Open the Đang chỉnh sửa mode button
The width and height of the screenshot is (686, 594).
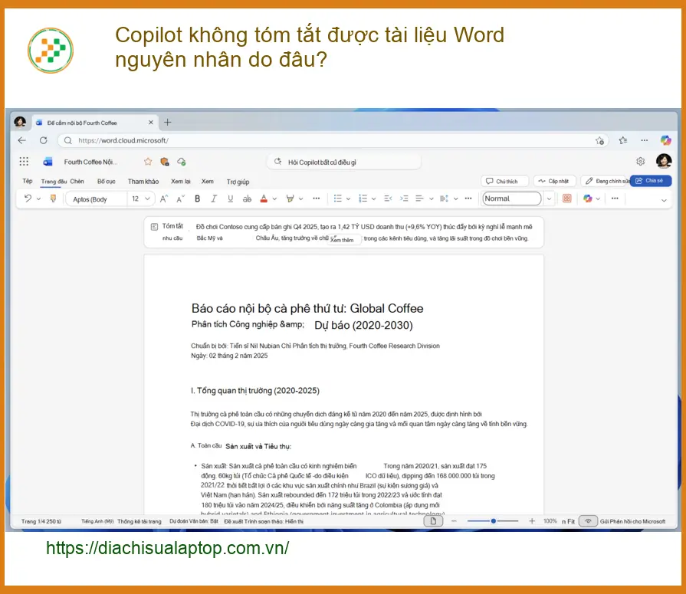606,181
